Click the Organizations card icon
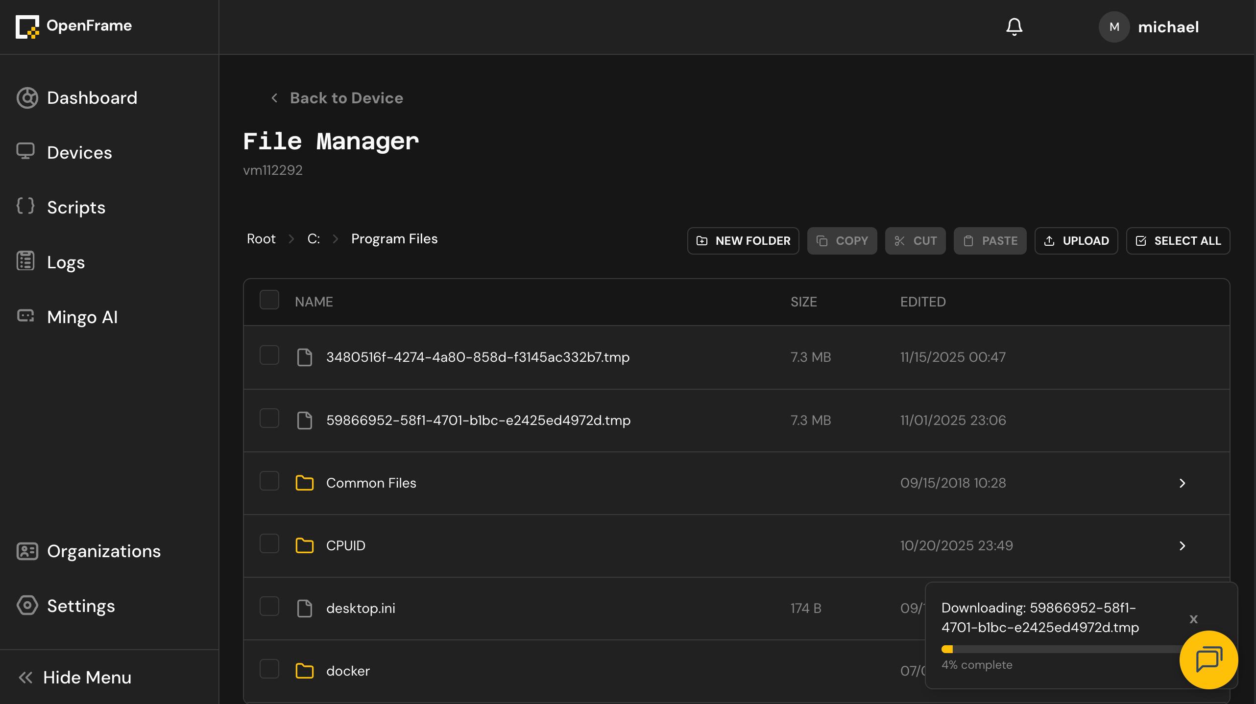The image size is (1256, 704). point(27,551)
